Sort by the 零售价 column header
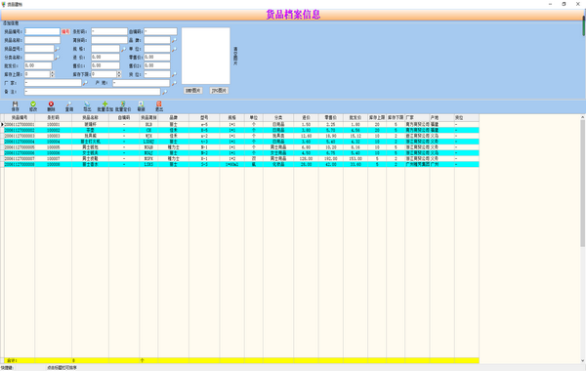 [x=331, y=118]
